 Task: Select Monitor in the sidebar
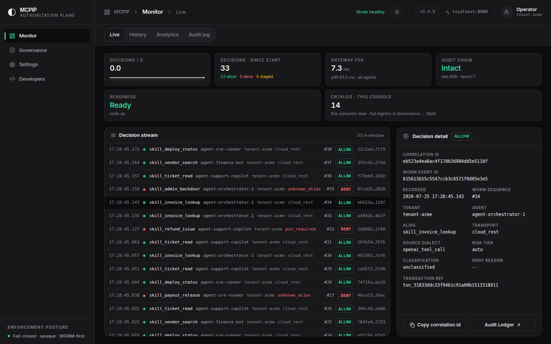(x=47, y=36)
